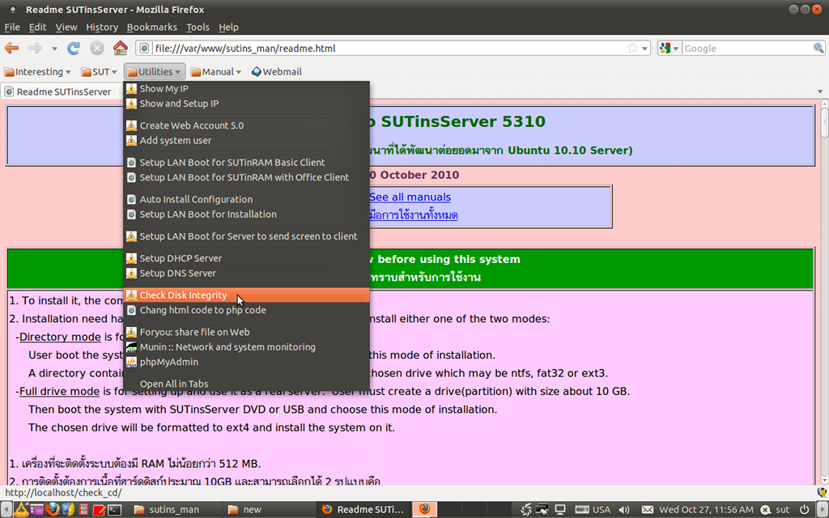Choose Show My IP from the Utilities menu
The image size is (829, 518).
tap(246, 88)
